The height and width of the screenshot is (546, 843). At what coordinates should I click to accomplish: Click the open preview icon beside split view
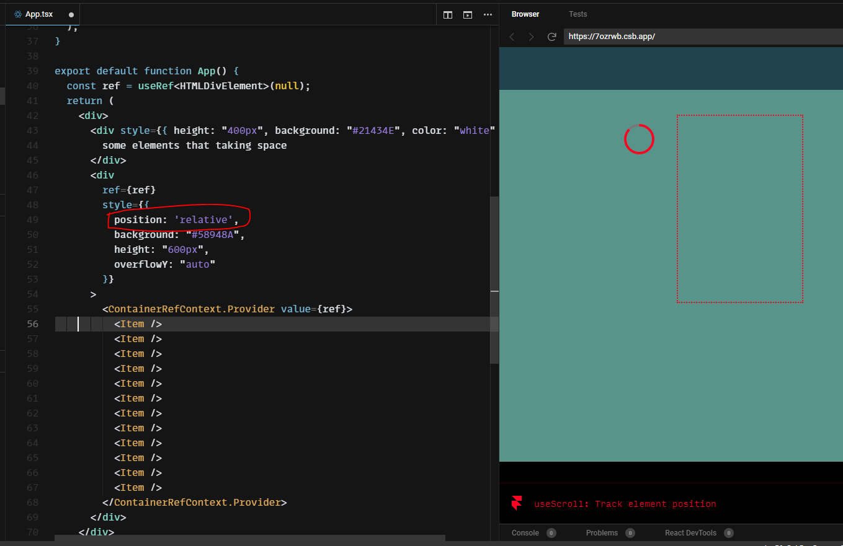click(468, 14)
